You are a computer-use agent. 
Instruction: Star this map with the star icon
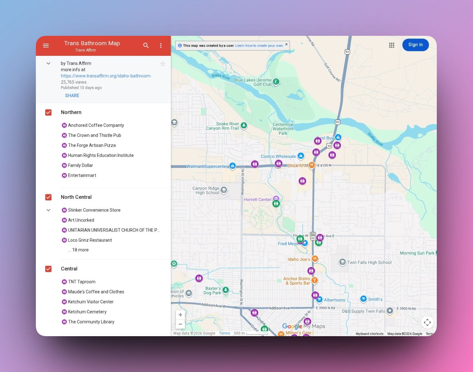coord(163,64)
